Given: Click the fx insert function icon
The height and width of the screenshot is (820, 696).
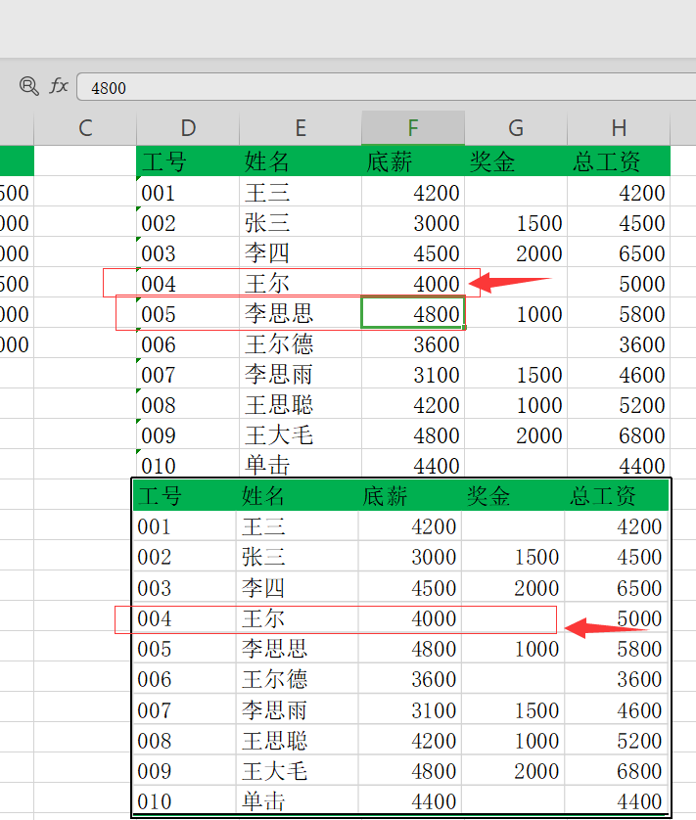Looking at the screenshot, I should pyautogui.click(x=60, y=86).
